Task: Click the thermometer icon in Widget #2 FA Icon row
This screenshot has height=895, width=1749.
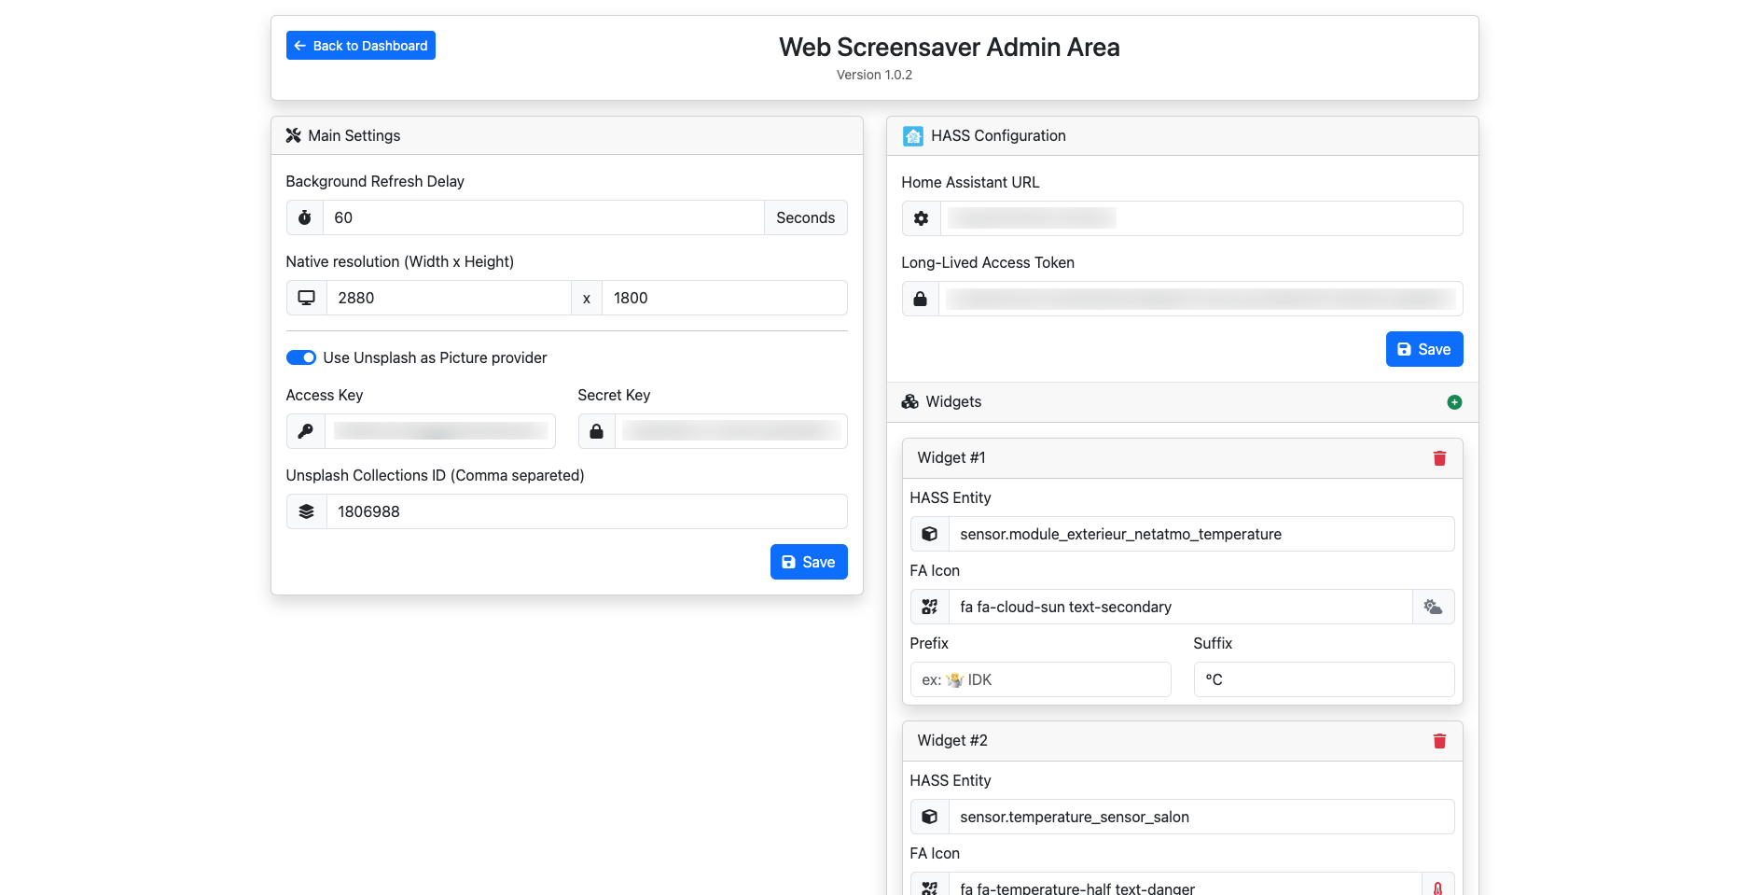Action: 1437,886
